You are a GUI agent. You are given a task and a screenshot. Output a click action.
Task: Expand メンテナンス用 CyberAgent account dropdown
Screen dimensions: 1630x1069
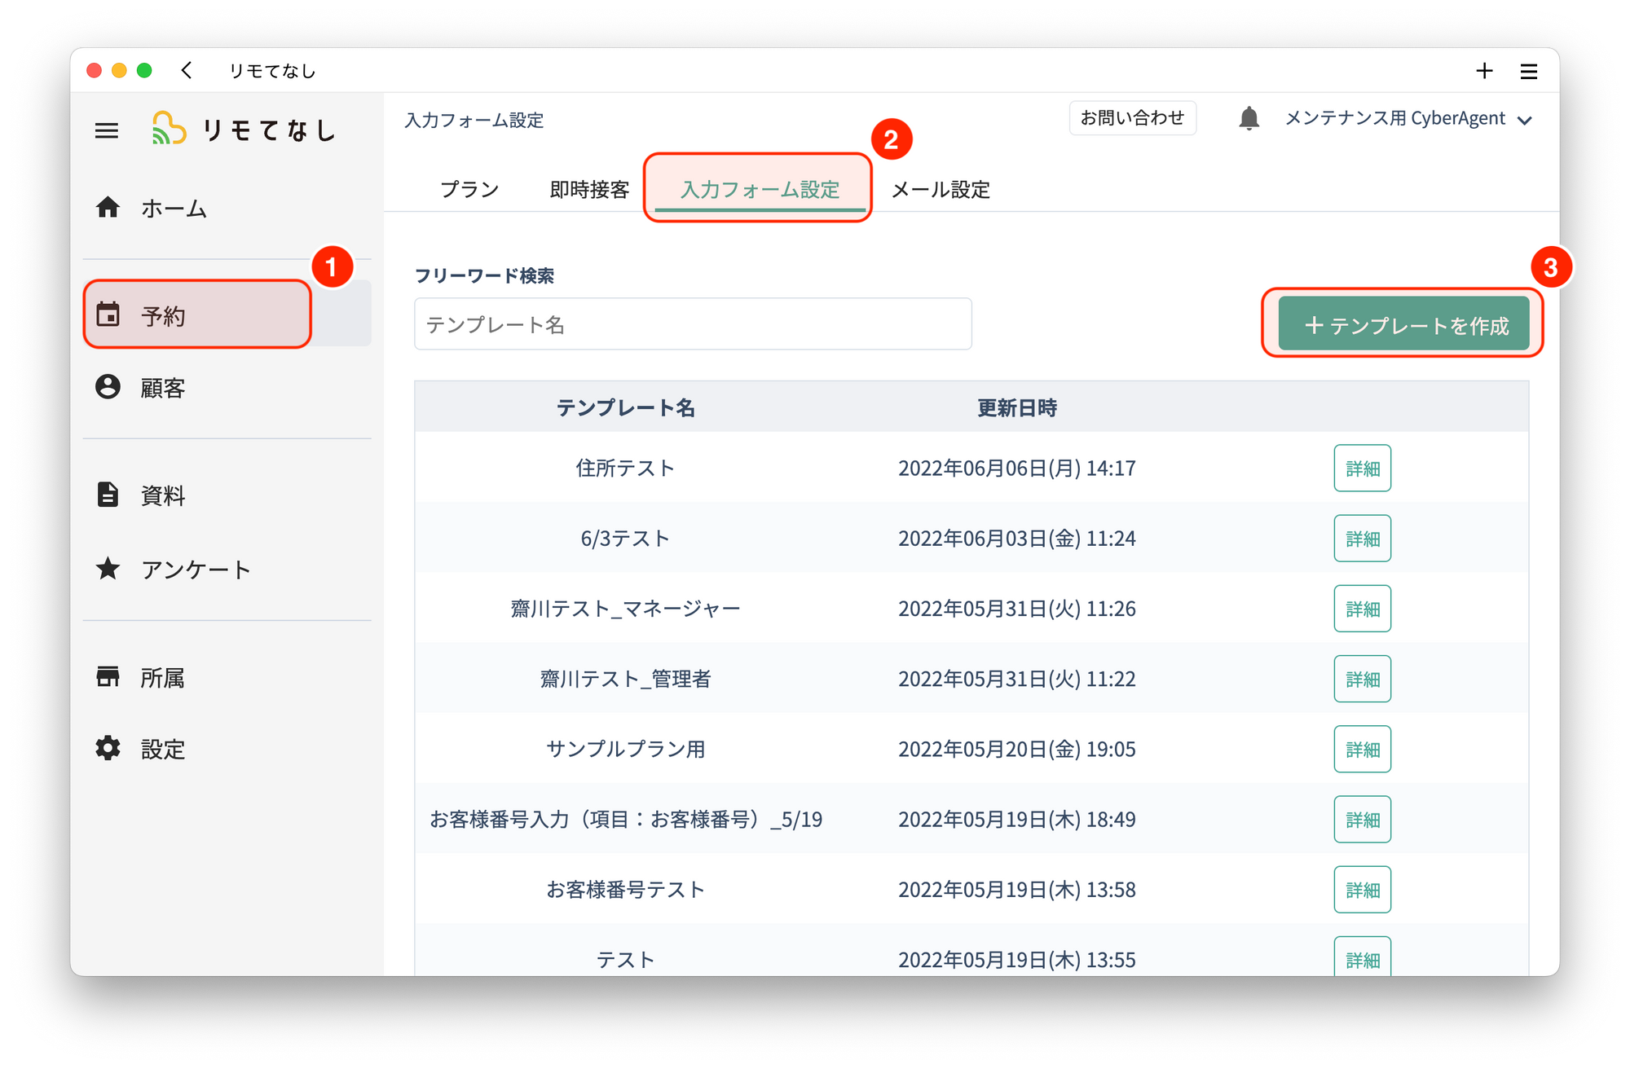[x=1408, y=119]
